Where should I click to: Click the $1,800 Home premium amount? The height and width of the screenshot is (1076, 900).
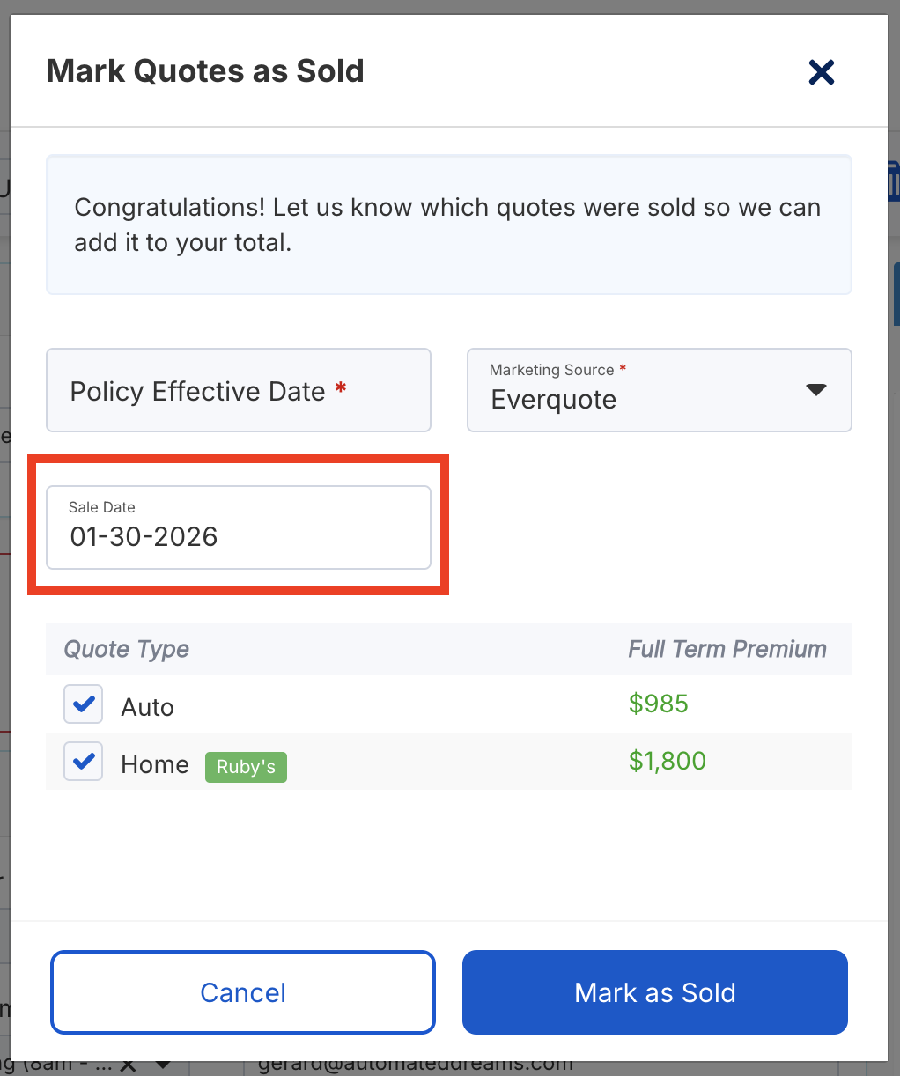[668, 761]
